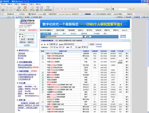The width and height of the screenshot is (149, 113).
Task: Switch to the Internet Explorer 无法显示 tab
Action: 69,14
